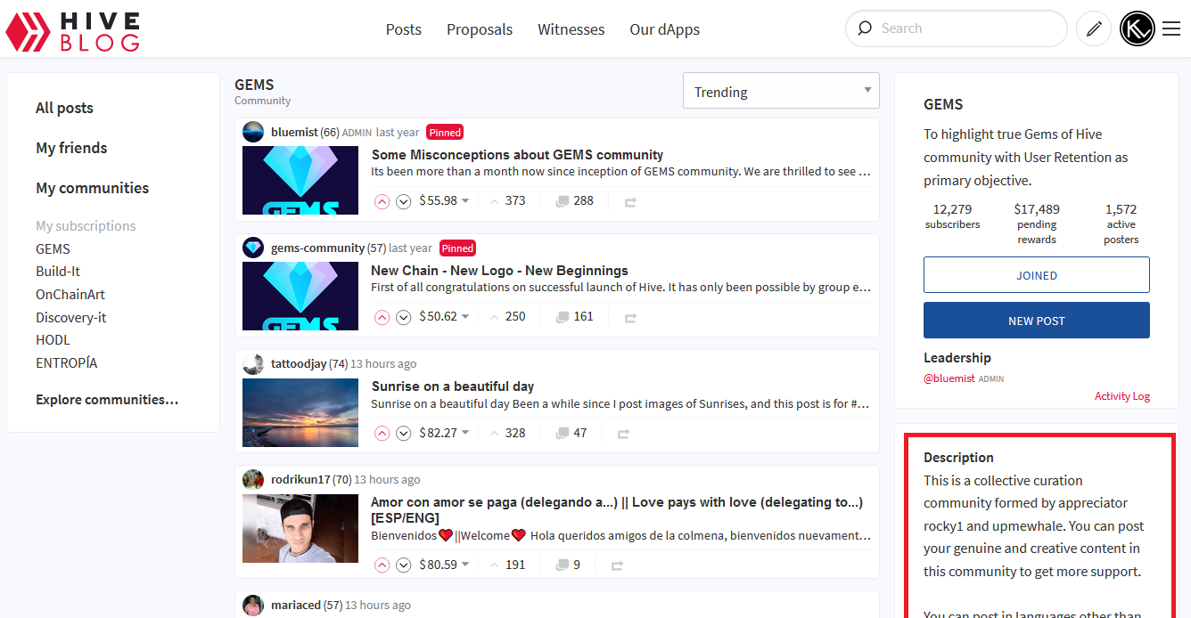
Task: Downvote Sunrise on a beautiful day post
Action: pos(403,433)
